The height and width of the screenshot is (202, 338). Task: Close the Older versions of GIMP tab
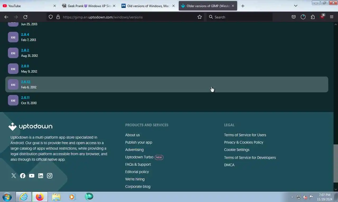point(233,6)
